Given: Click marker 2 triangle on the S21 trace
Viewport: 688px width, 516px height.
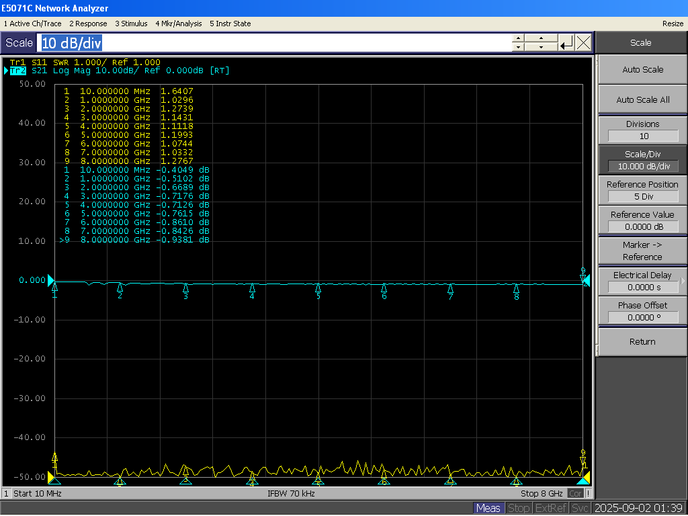Looking at the screenshot, I should 120,288.
